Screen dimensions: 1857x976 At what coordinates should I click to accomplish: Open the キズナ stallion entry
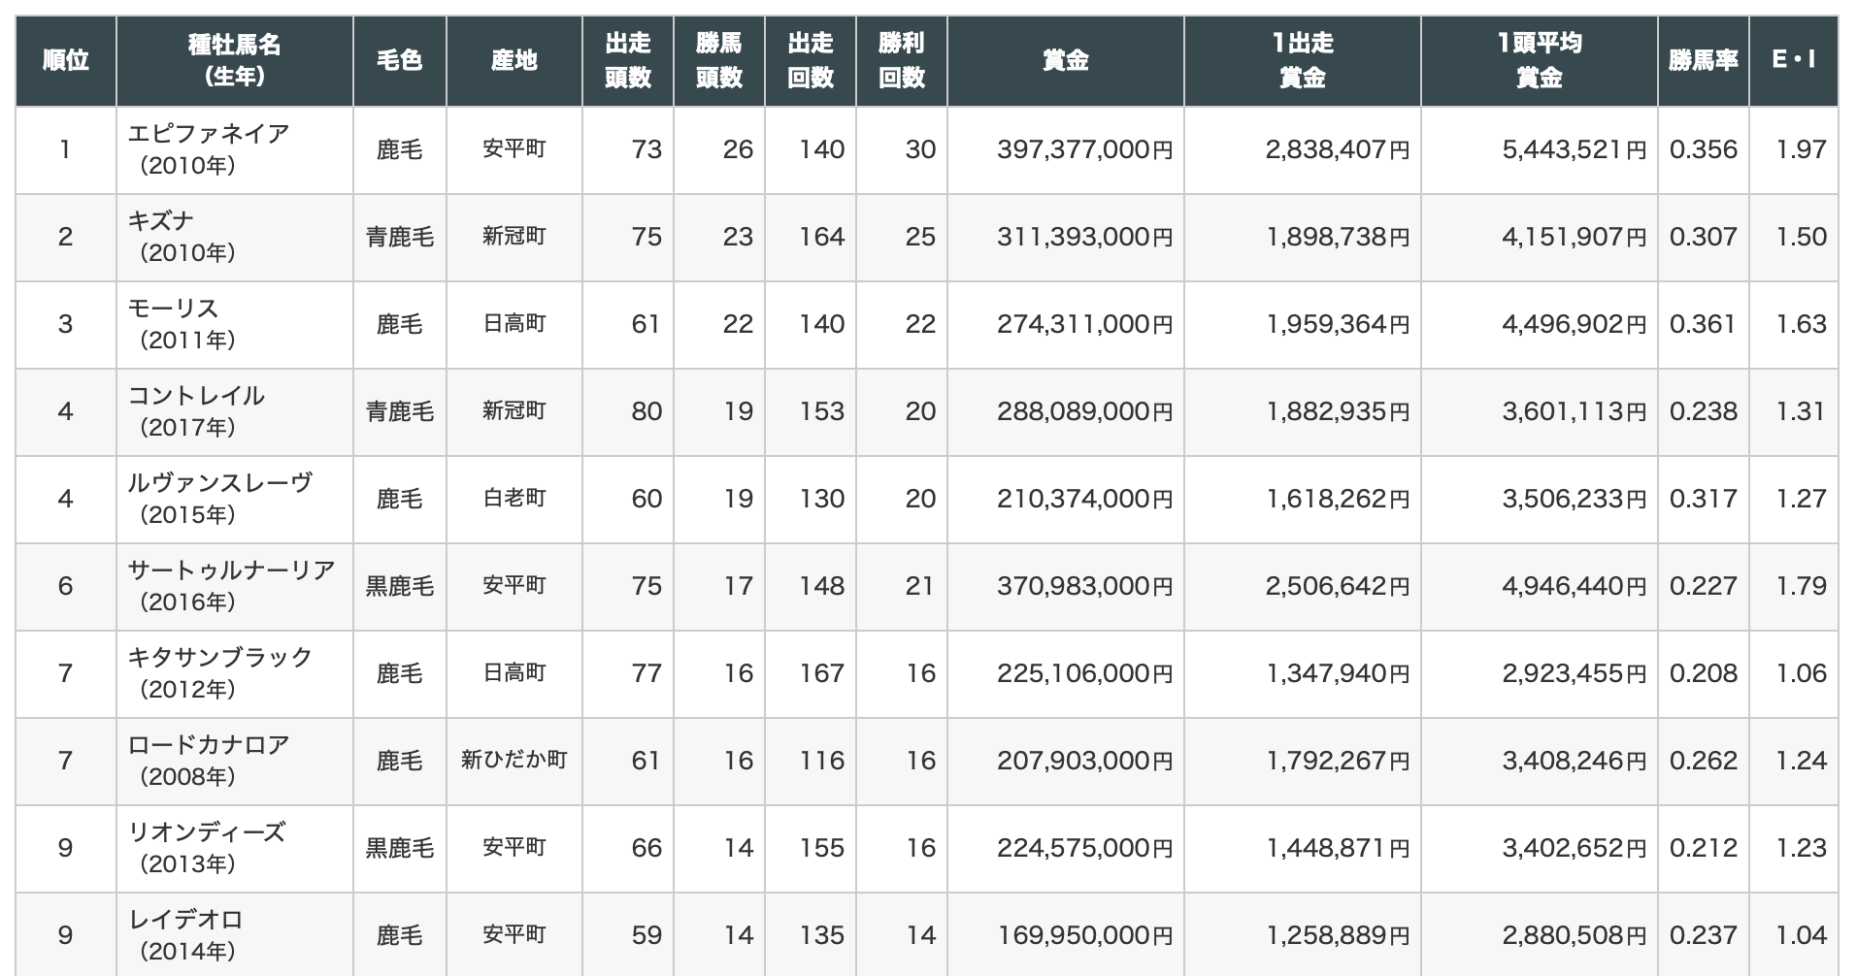tap(161, 220)
